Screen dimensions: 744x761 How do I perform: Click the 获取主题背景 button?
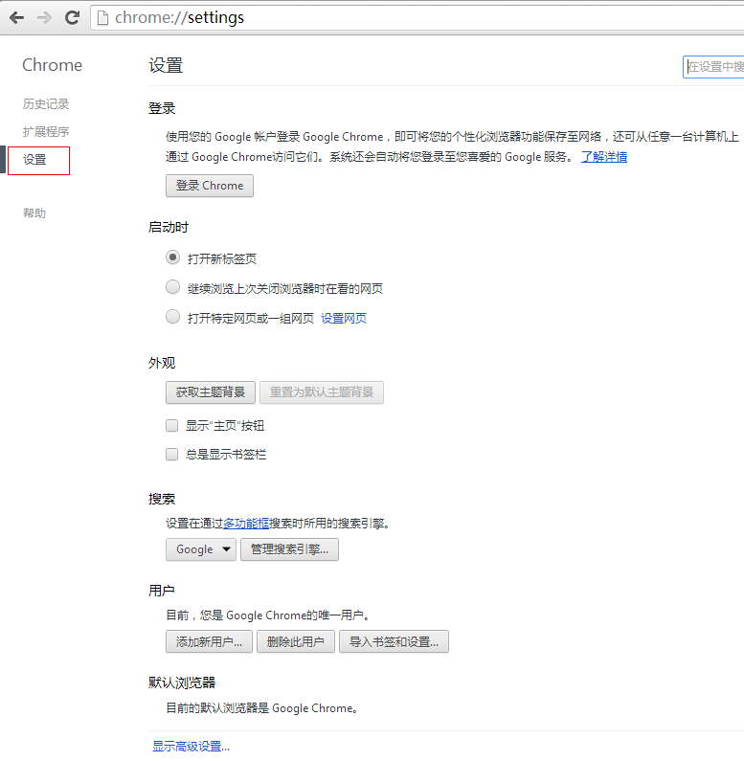pos(211,392)
